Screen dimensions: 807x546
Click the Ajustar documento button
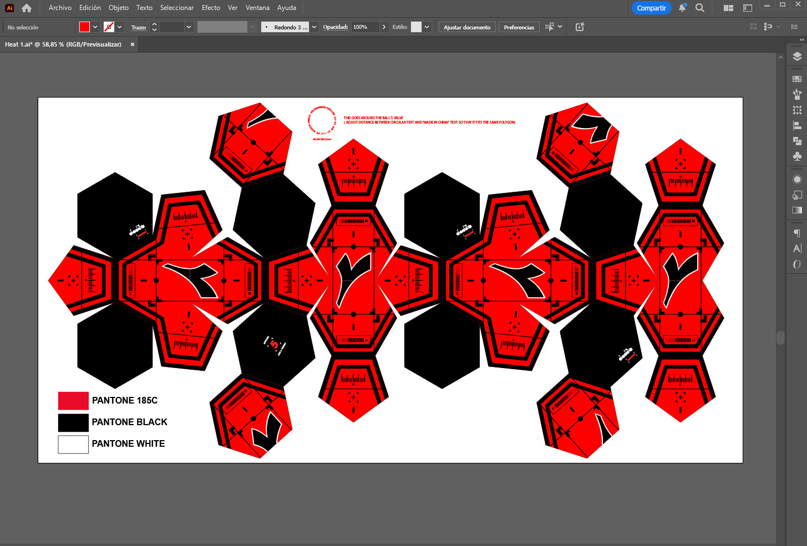coord(467,27)
